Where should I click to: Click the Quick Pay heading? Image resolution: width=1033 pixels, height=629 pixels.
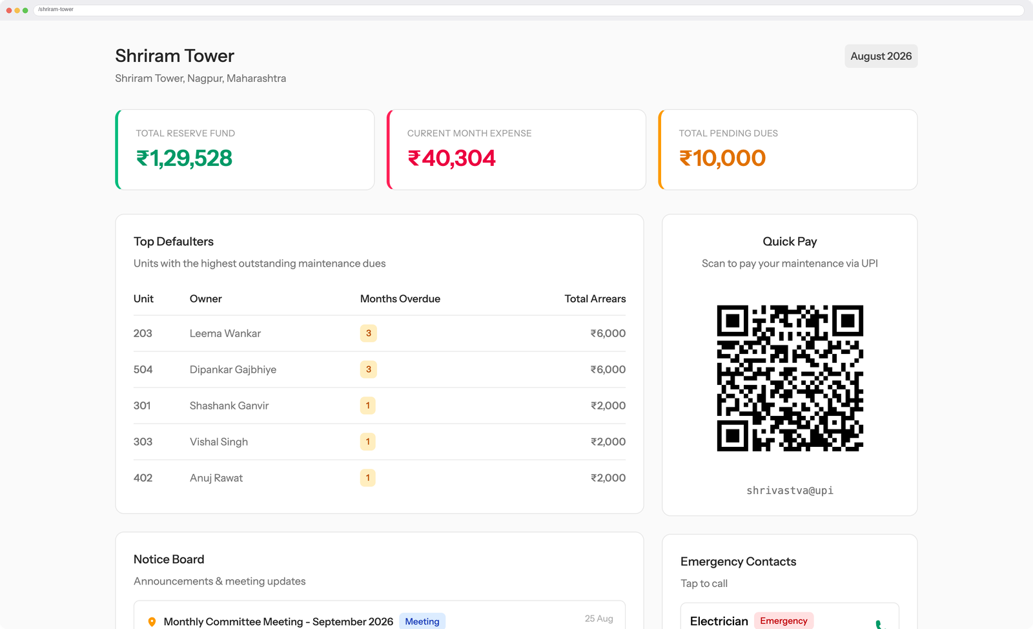click(x=790, y=242)
